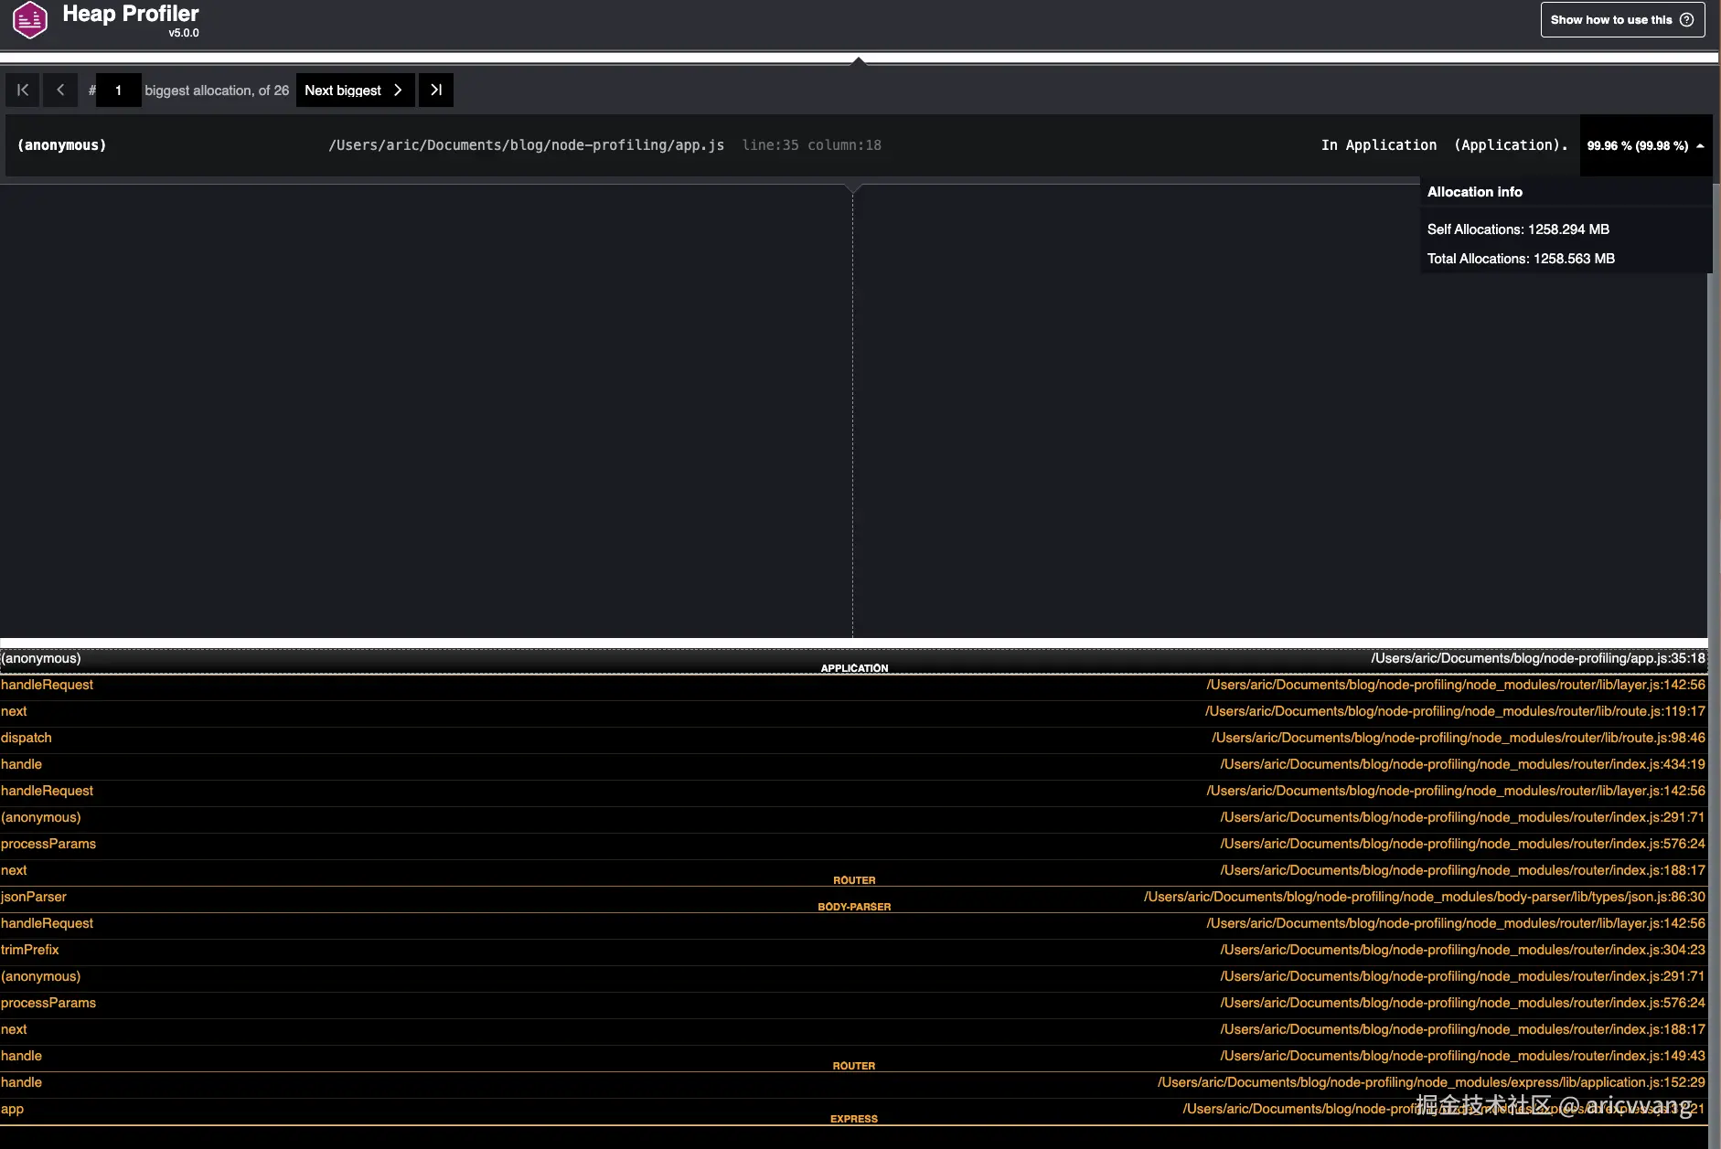Image resolution: width=1721 pixels, height=1149 pixels.
Task: Collapse Allocation info with the up caret
Action: click(1699, 145)
